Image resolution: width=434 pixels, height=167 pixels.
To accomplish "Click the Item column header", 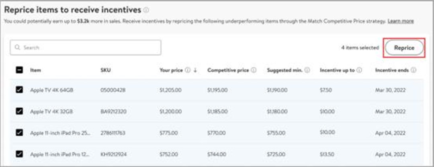I will point(36,70).
